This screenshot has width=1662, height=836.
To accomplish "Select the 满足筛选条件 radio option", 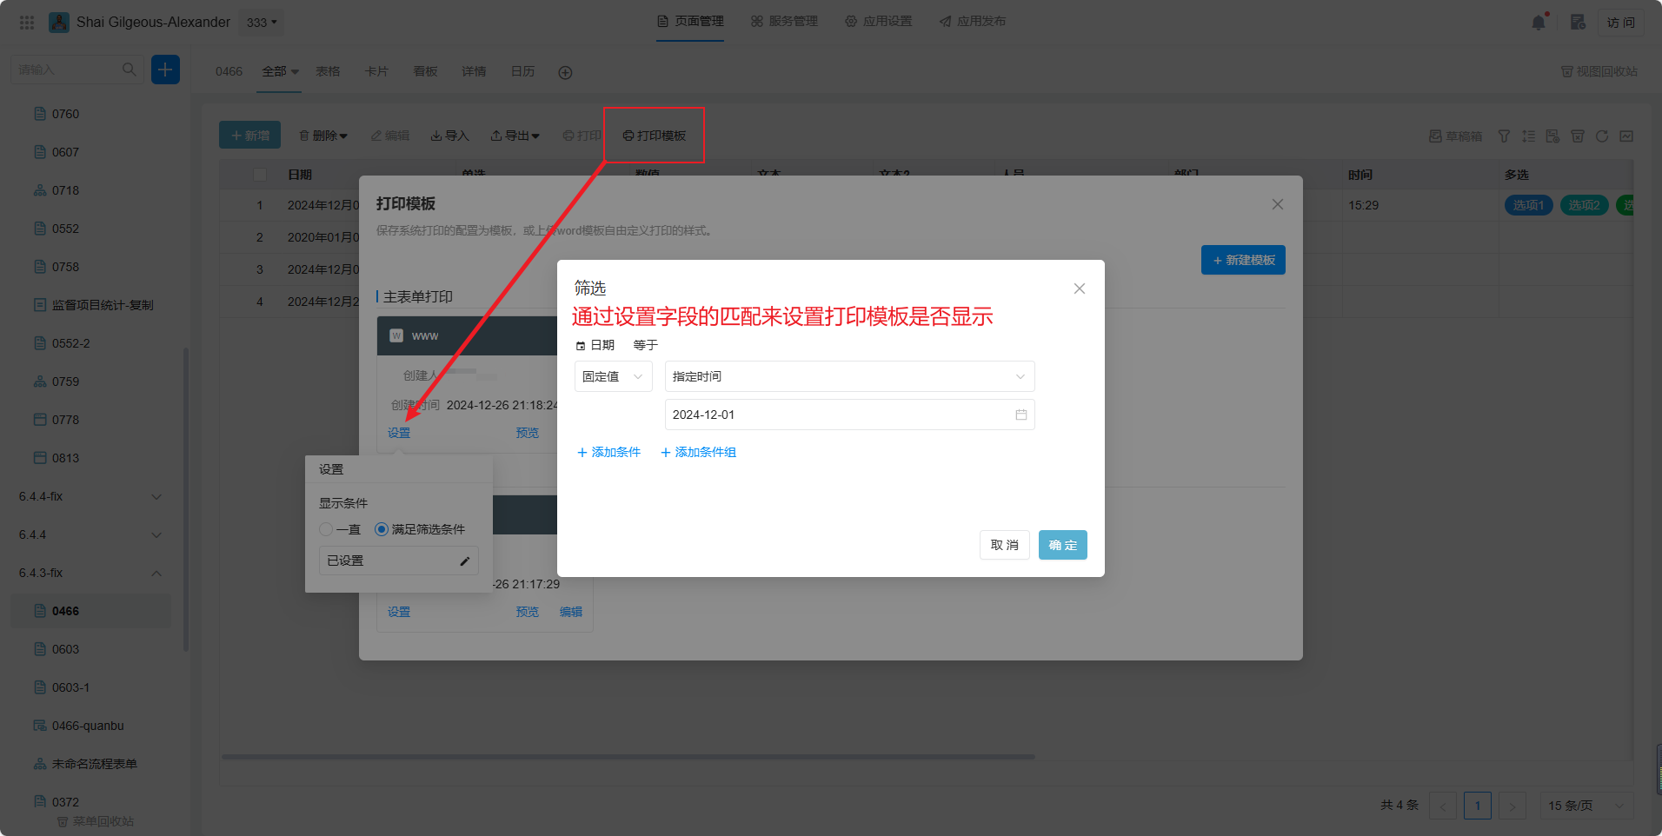I will (x=382, y=529).
